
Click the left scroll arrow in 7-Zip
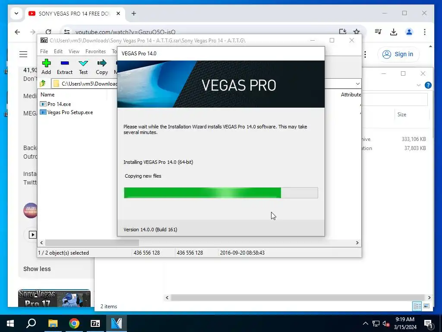[x=42, y=243]
